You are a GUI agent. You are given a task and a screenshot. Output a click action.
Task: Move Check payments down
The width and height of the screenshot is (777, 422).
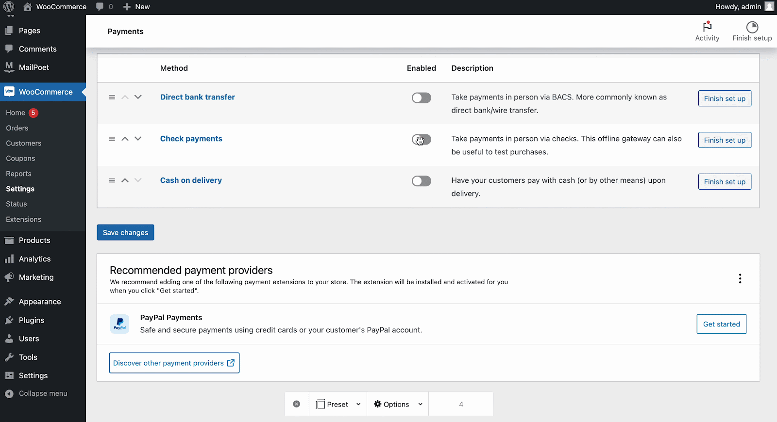tap(138, 139)
